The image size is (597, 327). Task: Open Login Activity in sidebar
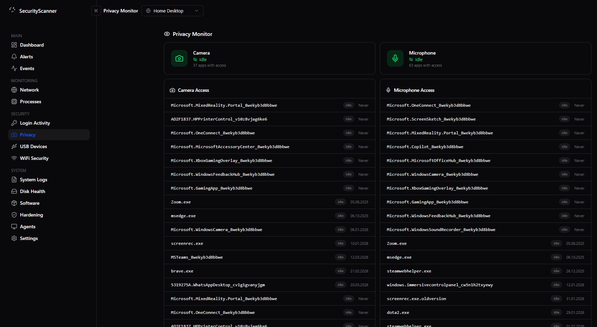(35, 123)
